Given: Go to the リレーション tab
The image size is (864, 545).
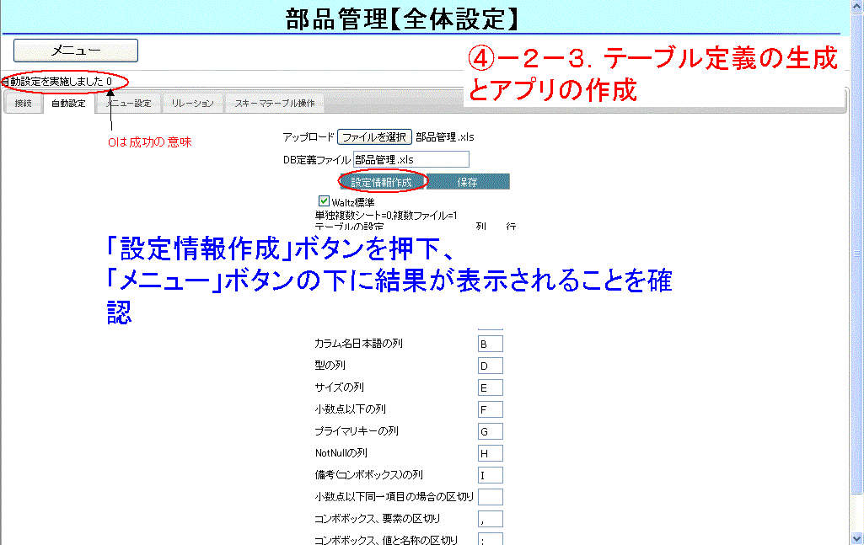Looking at the screenshot, I should click(x=192, y=104).
